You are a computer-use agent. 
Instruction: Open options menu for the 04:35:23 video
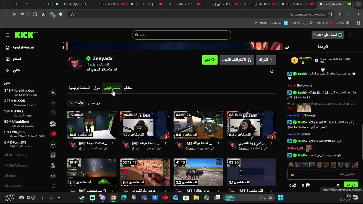(165, 143)
